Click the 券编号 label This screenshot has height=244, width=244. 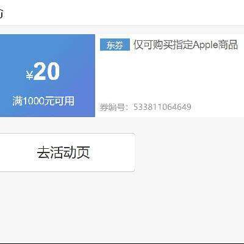[x=112, y=107]
